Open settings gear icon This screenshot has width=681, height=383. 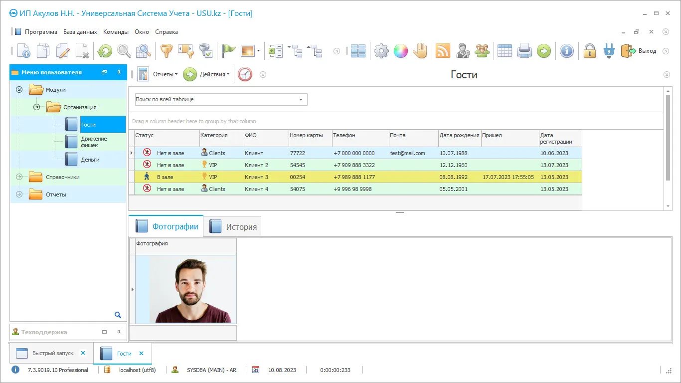(381, 51)
